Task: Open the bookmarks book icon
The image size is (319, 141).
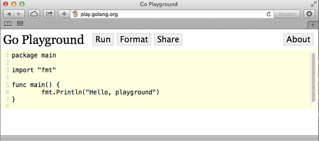Action: point(7,24)
